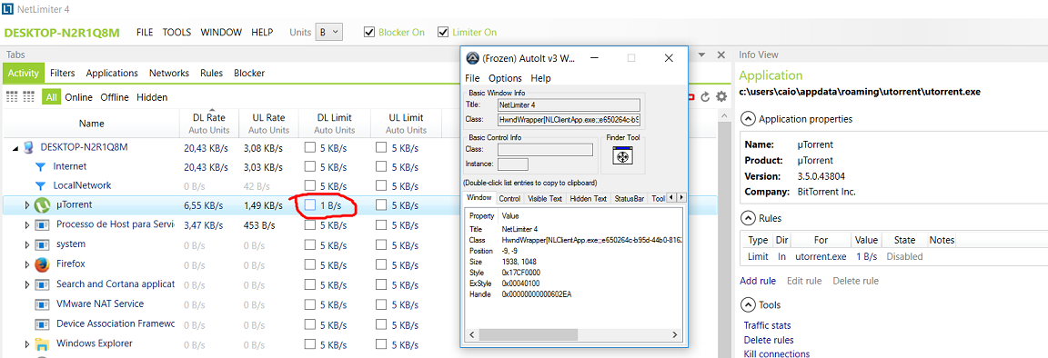Expand the Firefox tree node
The image size is (1048, 358).
tap(27, 265)
